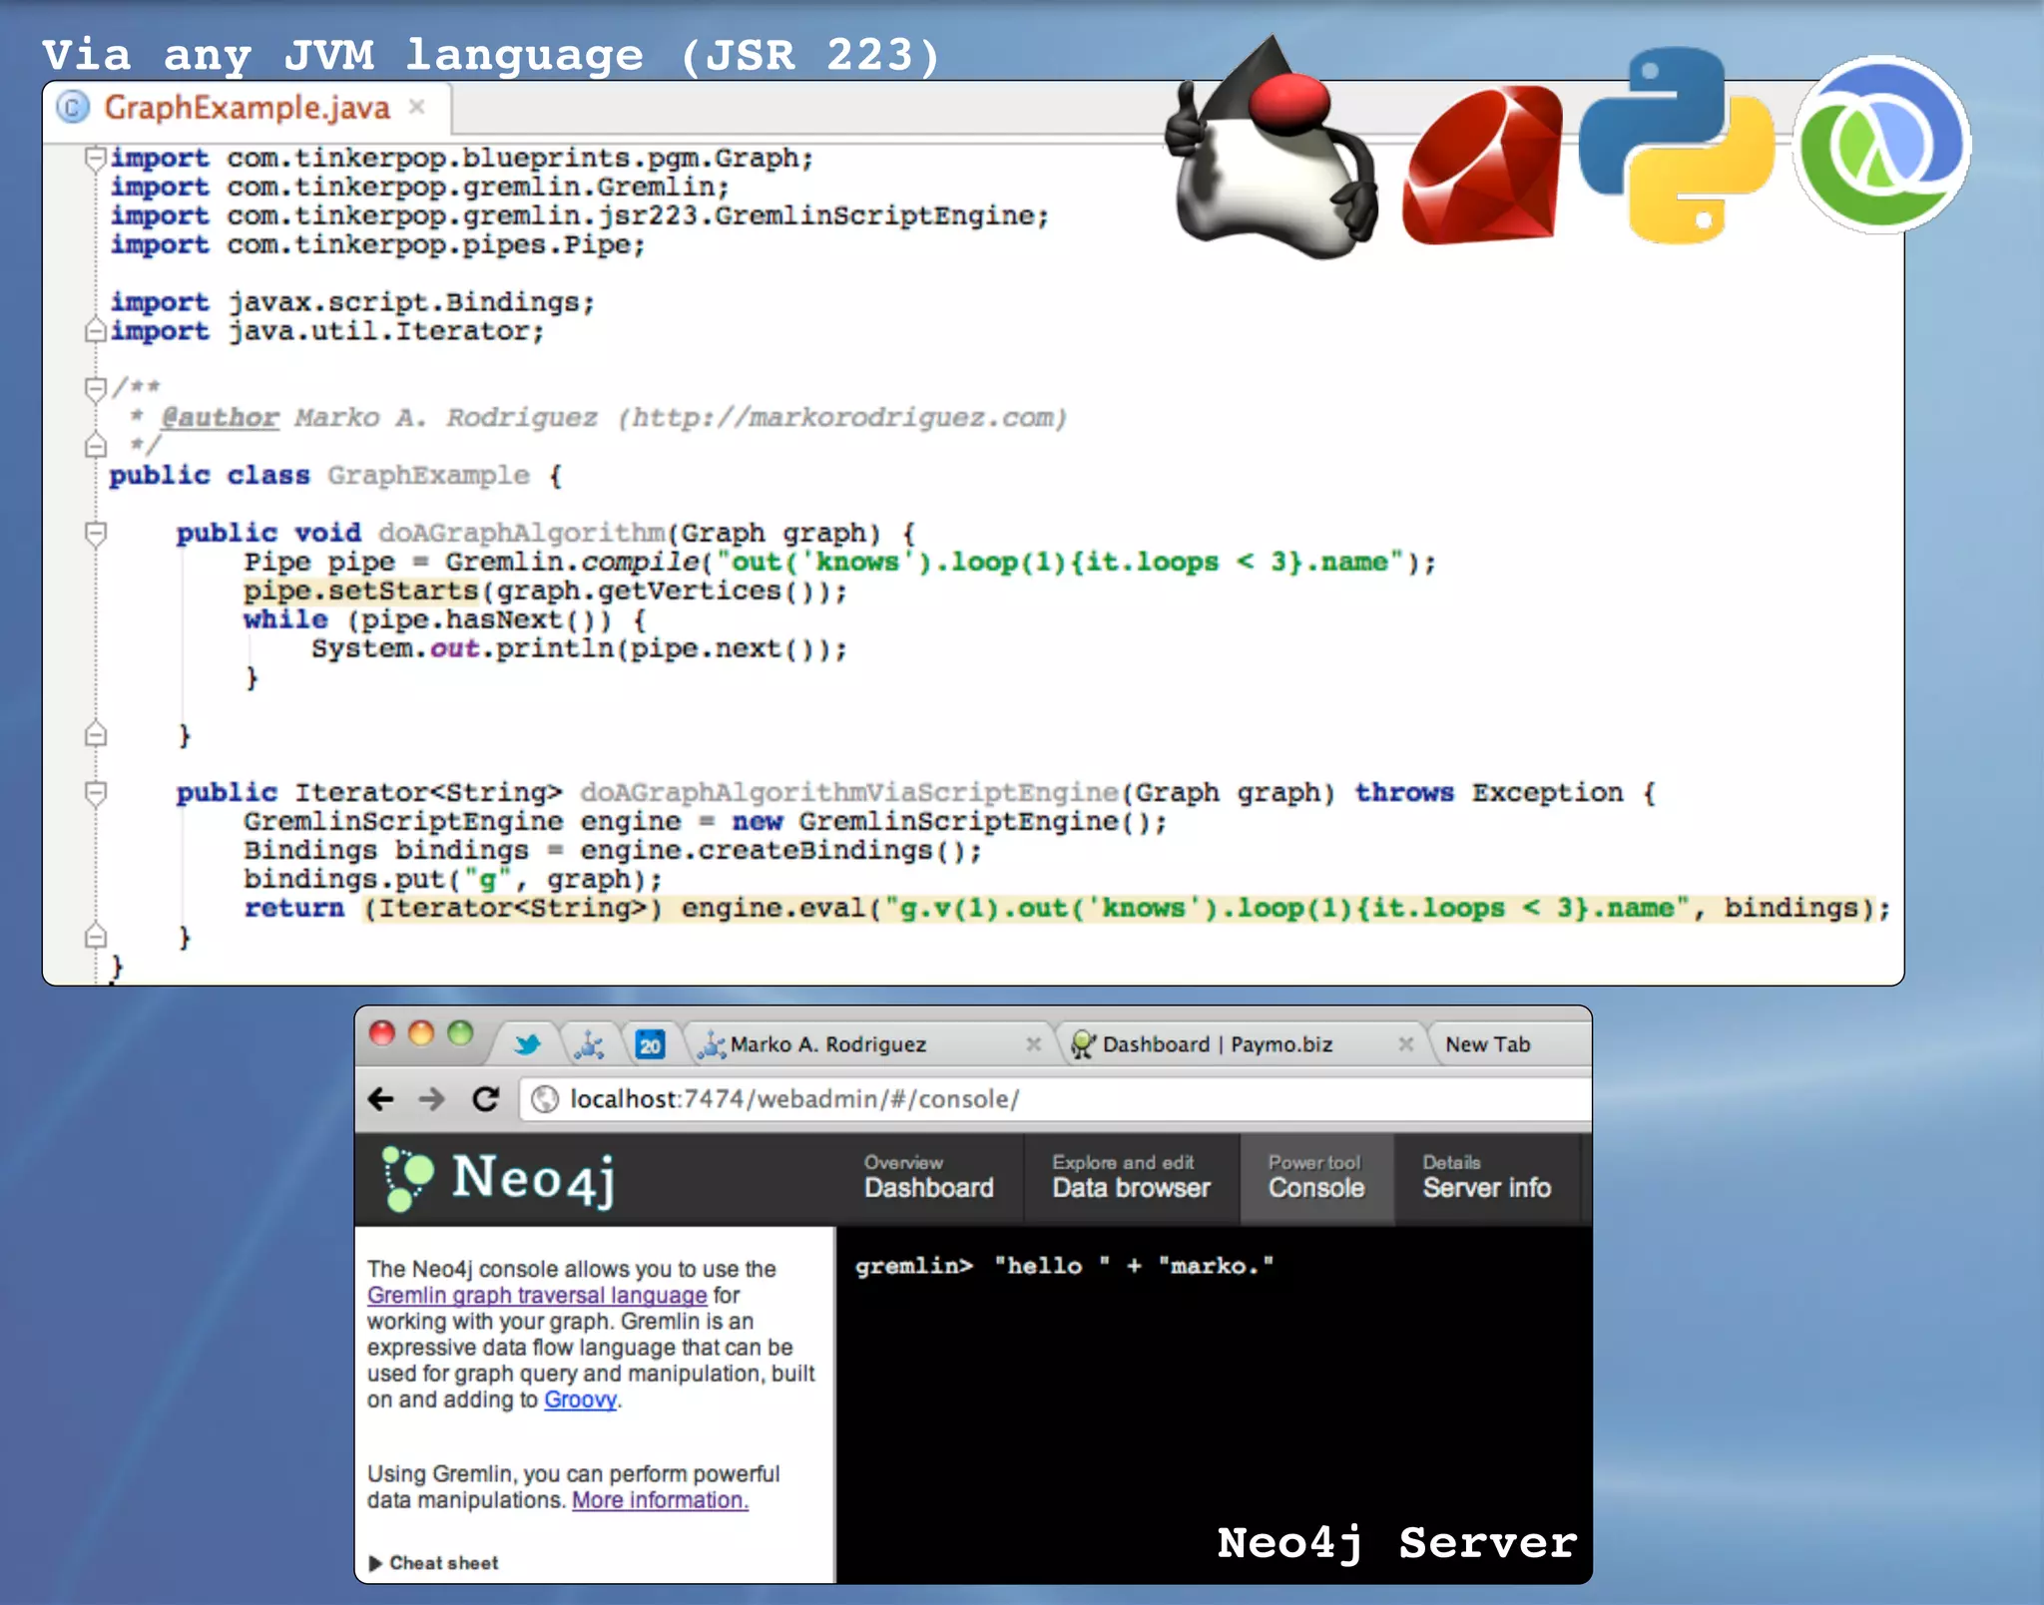Open the More information link

pyautogui.click(x=660, y=1500)
